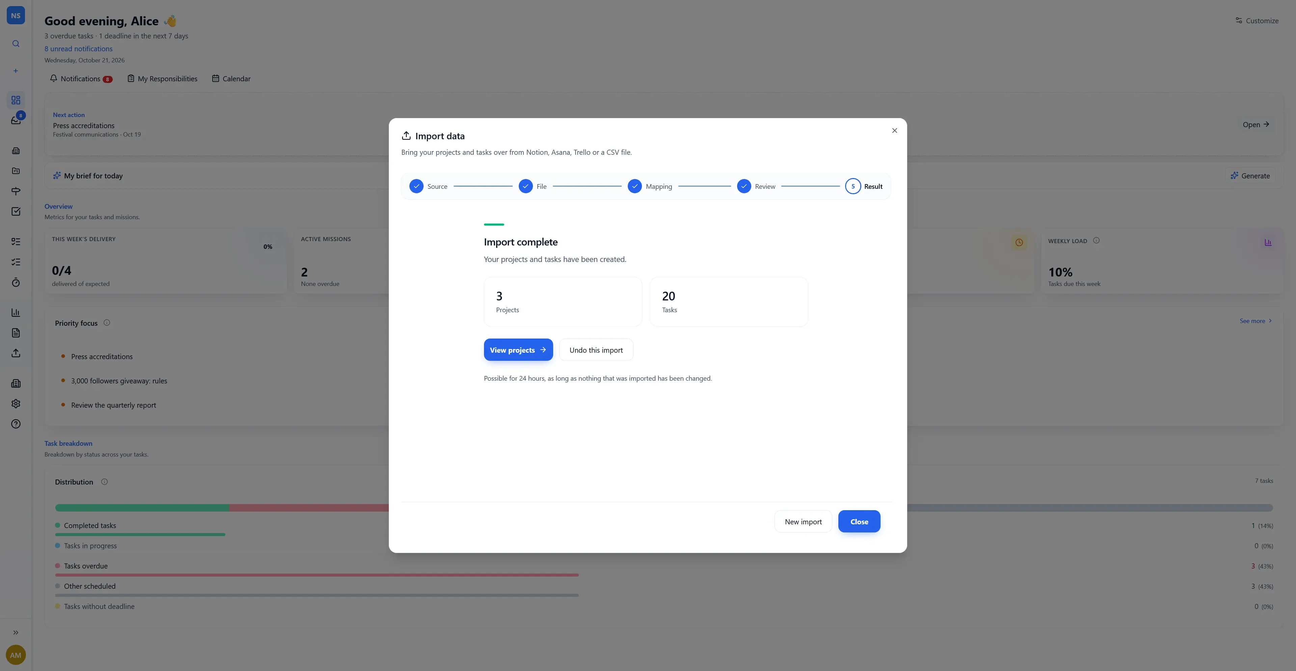Click View projects button
Image resolution: width=1296 pixels, height=671 pixels.
tap(518, 350)
